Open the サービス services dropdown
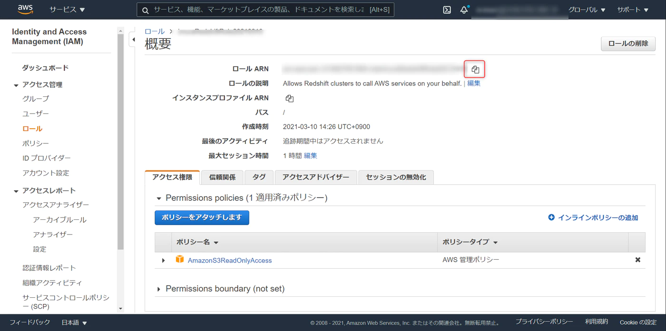This screenshot has width=666, height=331. click(x=67, y=9)
